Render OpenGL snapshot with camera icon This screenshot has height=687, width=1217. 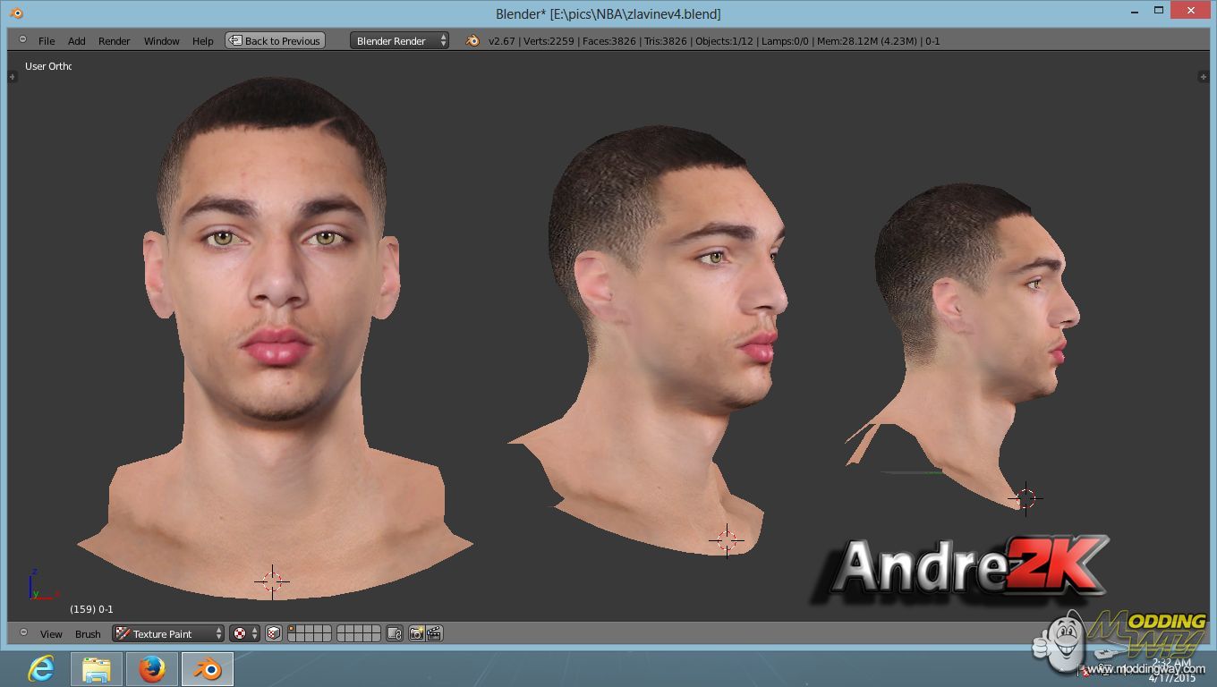[416, 633]
